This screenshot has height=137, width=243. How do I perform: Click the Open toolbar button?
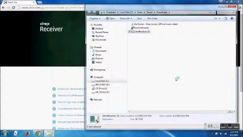(x=110, y=19)
